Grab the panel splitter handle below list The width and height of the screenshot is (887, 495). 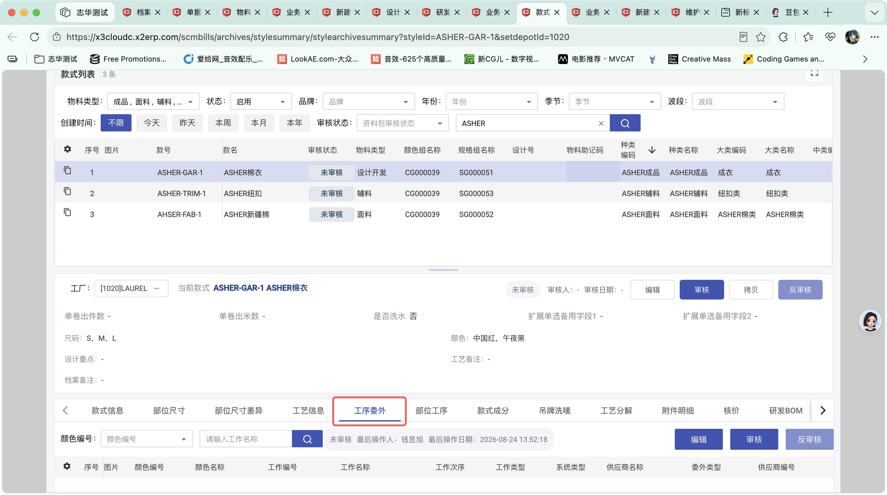point(443,270)
